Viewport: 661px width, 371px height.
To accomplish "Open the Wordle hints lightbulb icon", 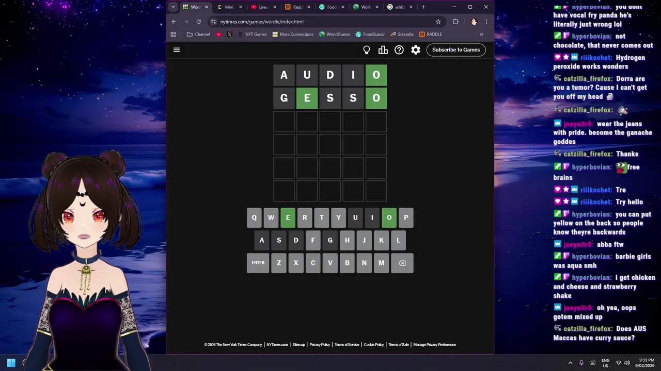I will tap(367, 50).
